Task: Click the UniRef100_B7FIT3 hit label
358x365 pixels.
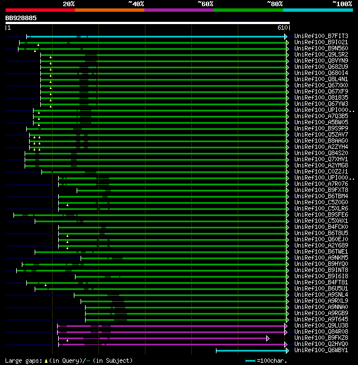Action: [x=321, y=36]
